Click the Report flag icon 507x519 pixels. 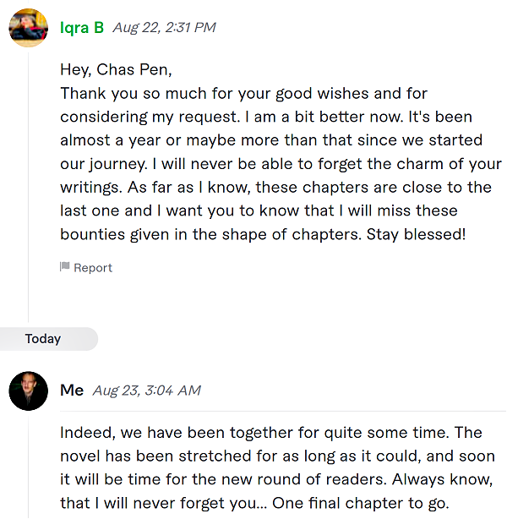click(x=64, y=267)
